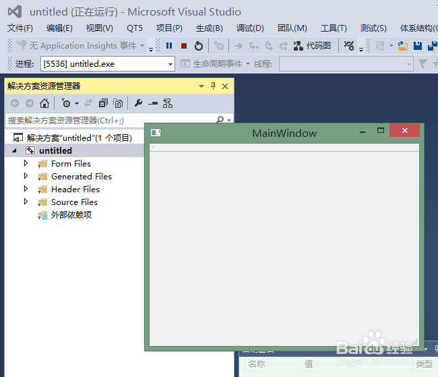Maximize the MainWindow application window

tap(381, 130)
